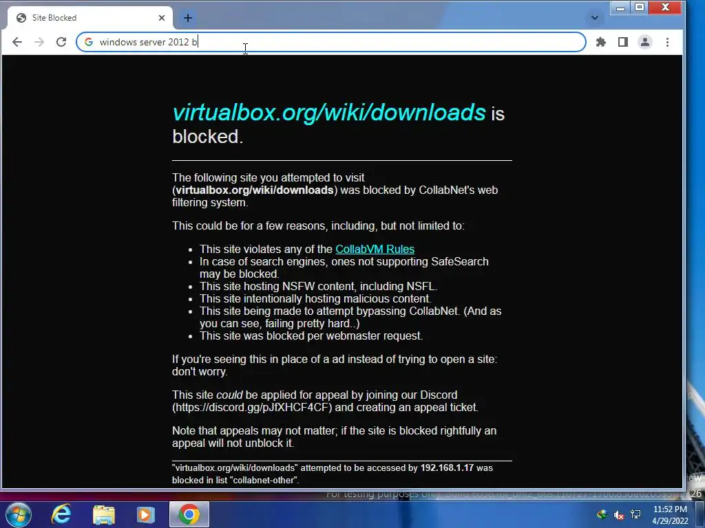The width and height of the screenshot is (705, 528).
Task: Open the Chrome extensions puzzle icon
Action: (600, 42)
